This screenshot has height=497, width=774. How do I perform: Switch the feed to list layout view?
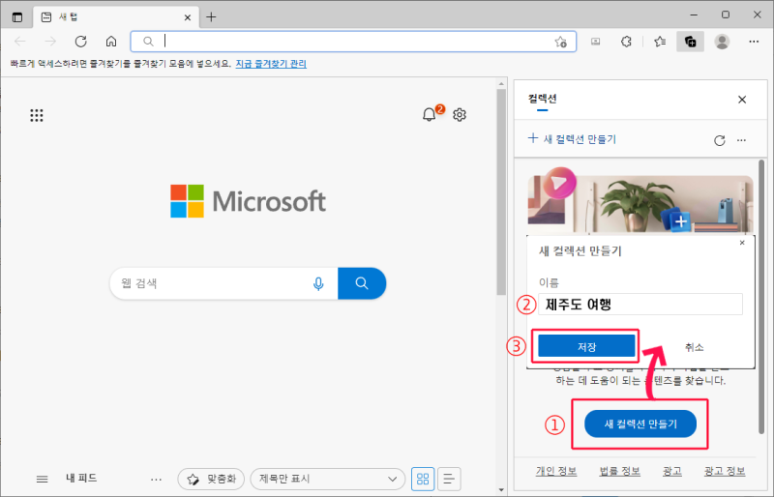449,479
